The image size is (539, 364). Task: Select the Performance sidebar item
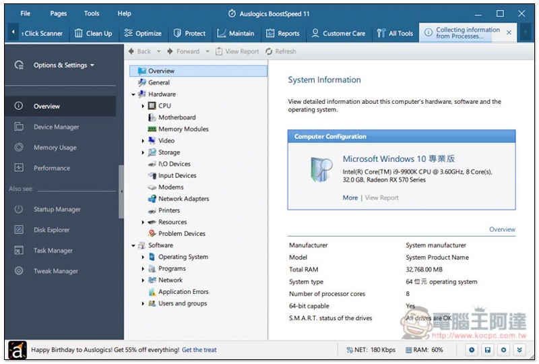pos(51,168)
